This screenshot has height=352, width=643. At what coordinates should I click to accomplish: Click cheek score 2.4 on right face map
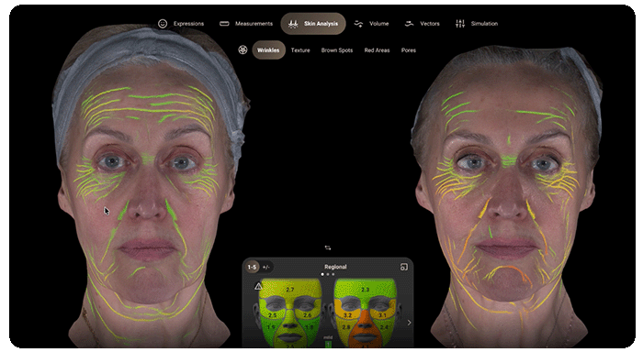[384, 327]
